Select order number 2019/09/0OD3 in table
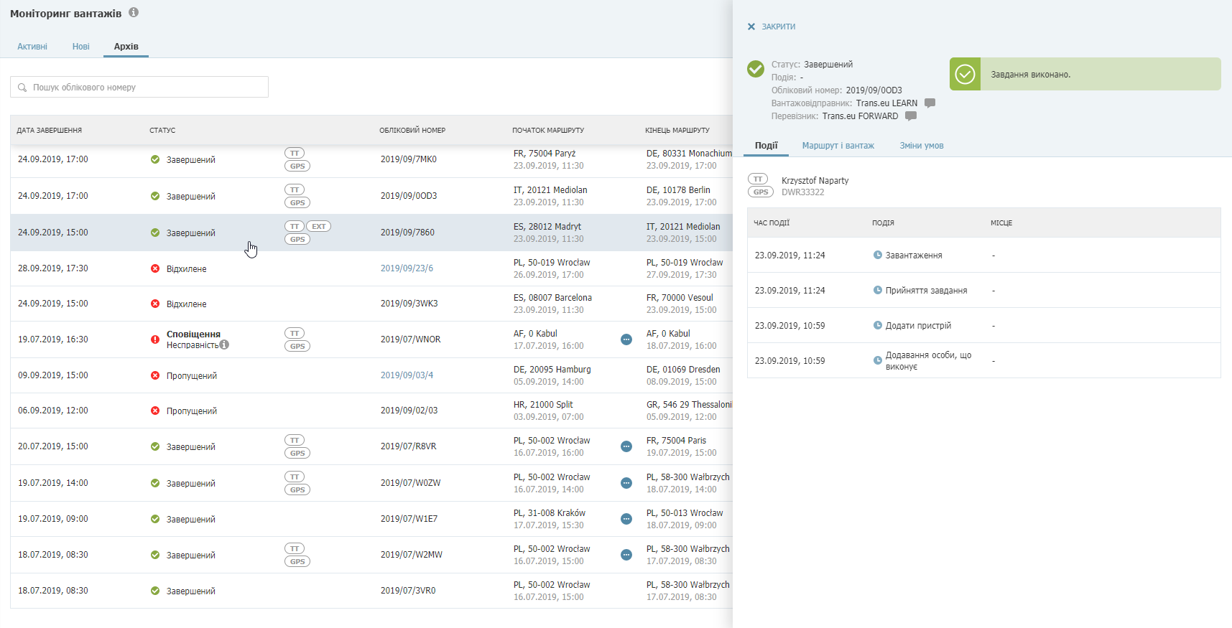1232x628 pixels. (409, 196)
